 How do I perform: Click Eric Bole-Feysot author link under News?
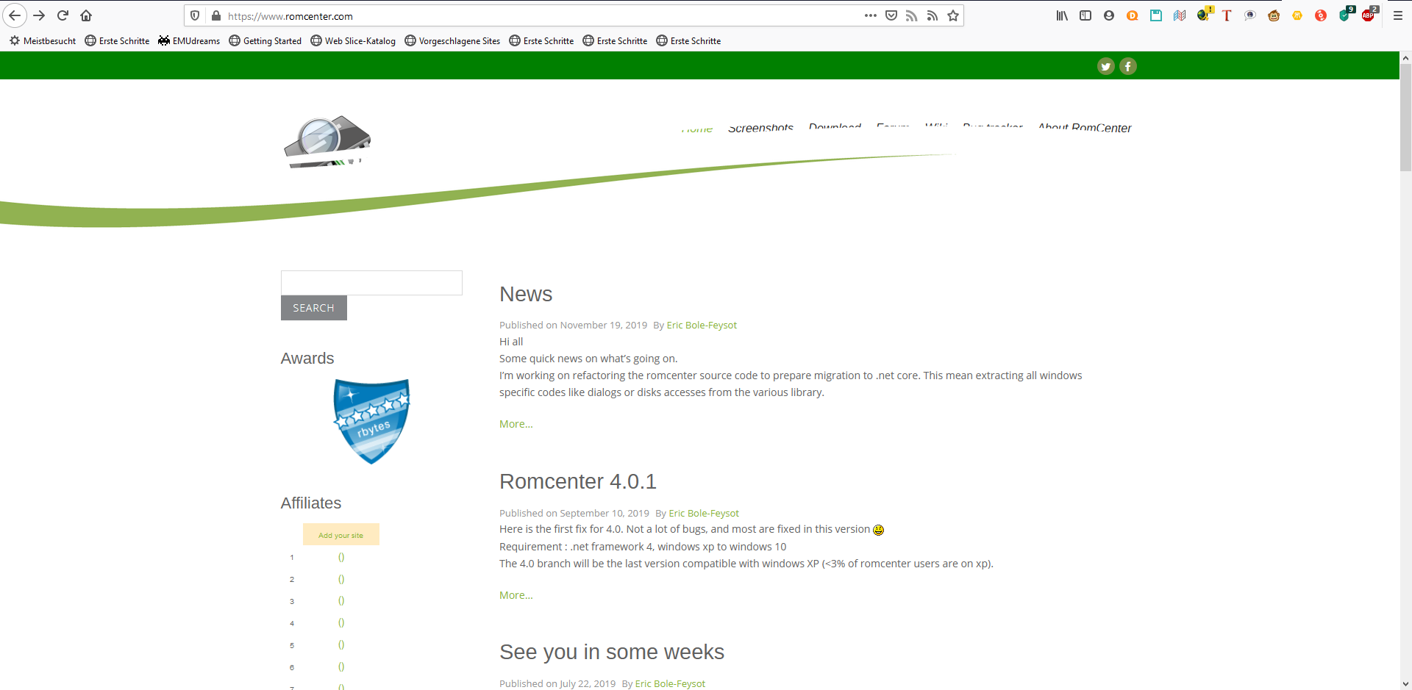click(x=702, y=325)
